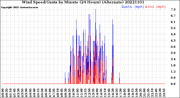Viewport: 180px width, 98px height.
Task: Click the Gusts (mph) legend label
Action: click(x=133, y=7)
